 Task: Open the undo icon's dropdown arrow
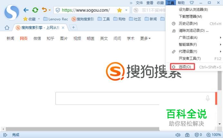tap(50, 10)
